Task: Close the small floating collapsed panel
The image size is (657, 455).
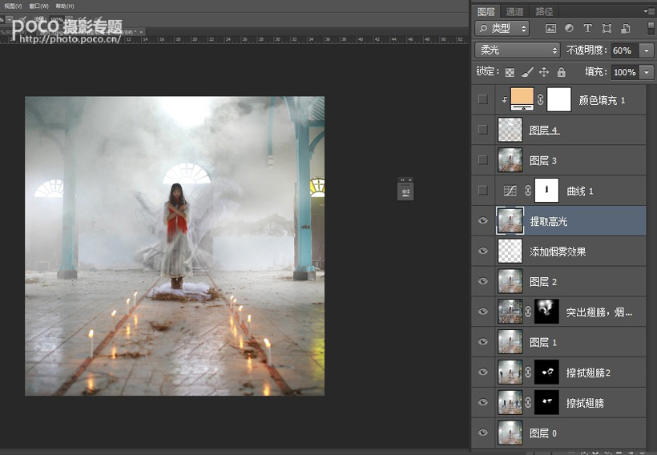Action: tap(410, 179)
